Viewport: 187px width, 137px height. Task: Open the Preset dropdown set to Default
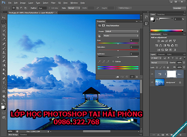tap(122, 31)
